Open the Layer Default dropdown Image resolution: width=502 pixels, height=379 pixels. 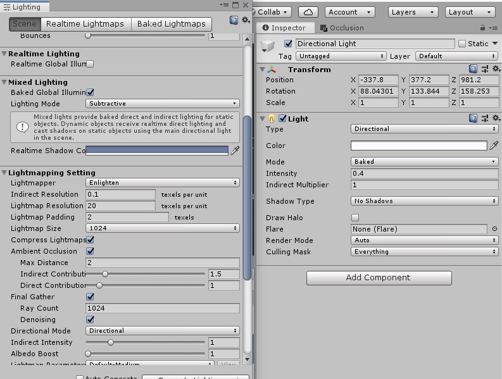point(457,56)
